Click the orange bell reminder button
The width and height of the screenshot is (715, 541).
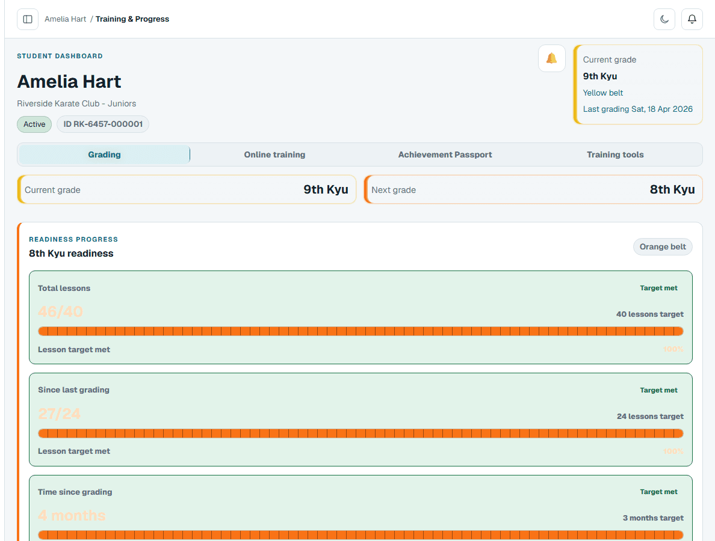(552, 58)
